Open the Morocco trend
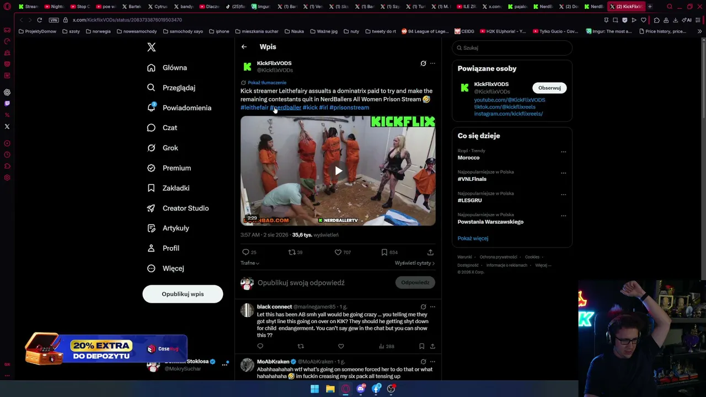Image resolution: width=706 pixels, height=397 pixels. pyautogui.click(x=468, y=158)
